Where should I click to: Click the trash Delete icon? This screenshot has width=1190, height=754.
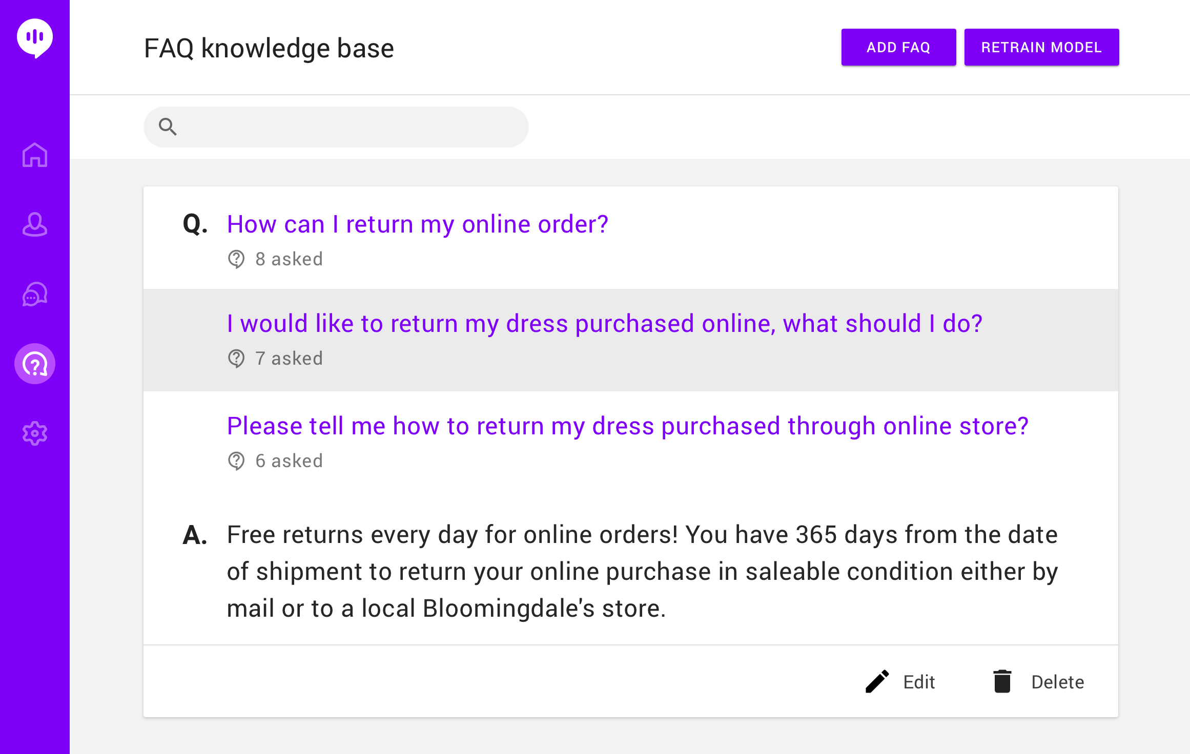1002,682
